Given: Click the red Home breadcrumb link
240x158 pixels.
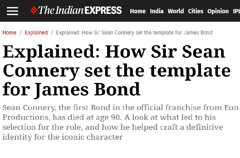Looking at the screenshot, I should pyautogui.click(x=9, y=32).
